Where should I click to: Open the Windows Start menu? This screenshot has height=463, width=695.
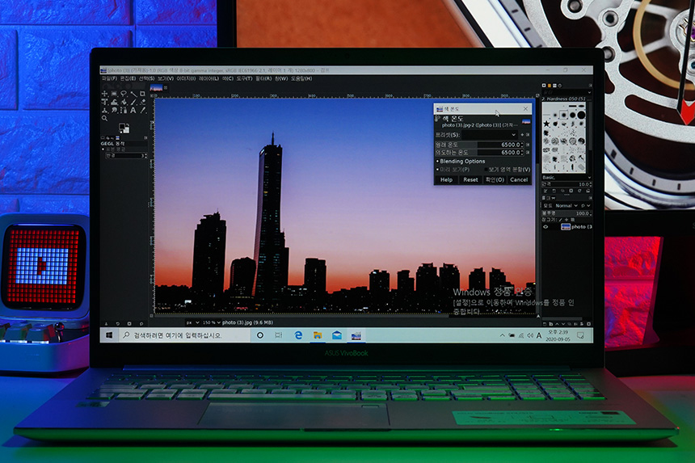click(109, 335)
